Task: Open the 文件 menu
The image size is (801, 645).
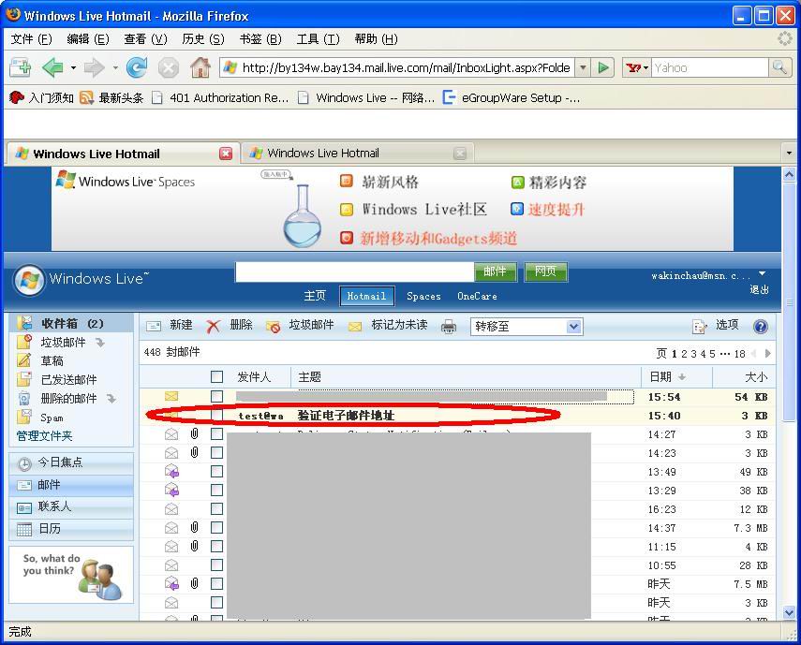Action: [31, 38]
